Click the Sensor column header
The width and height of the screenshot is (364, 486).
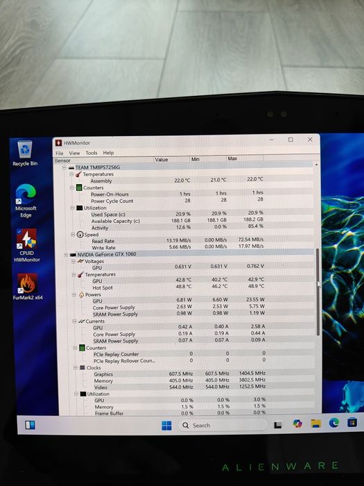[104, 160]
